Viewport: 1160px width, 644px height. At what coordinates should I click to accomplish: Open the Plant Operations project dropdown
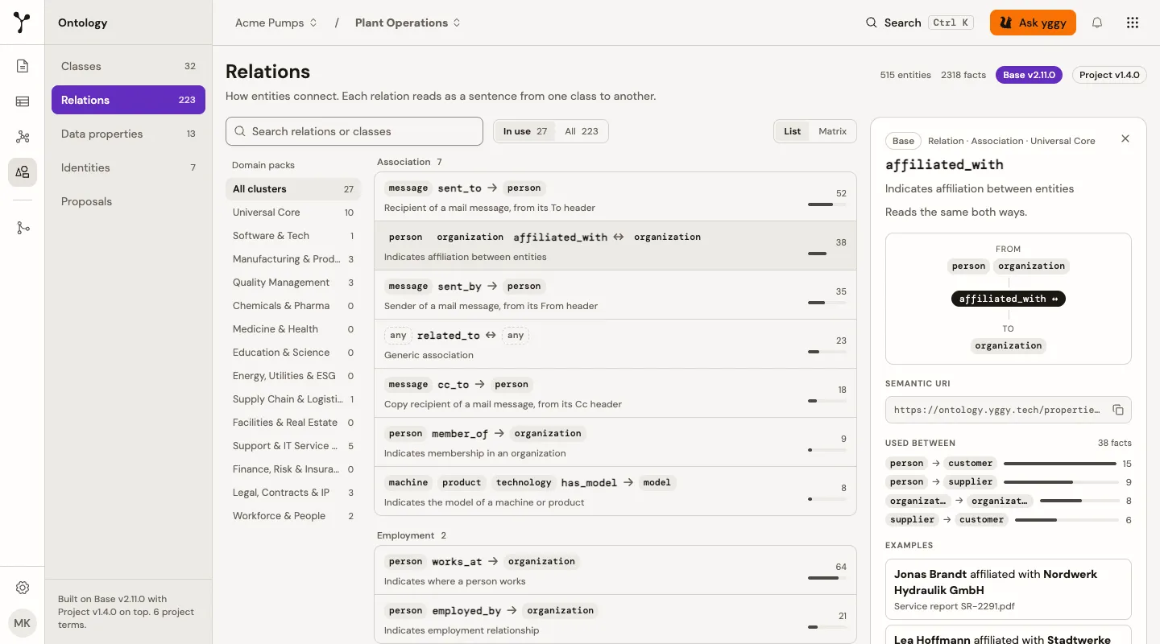pos(408,23)
